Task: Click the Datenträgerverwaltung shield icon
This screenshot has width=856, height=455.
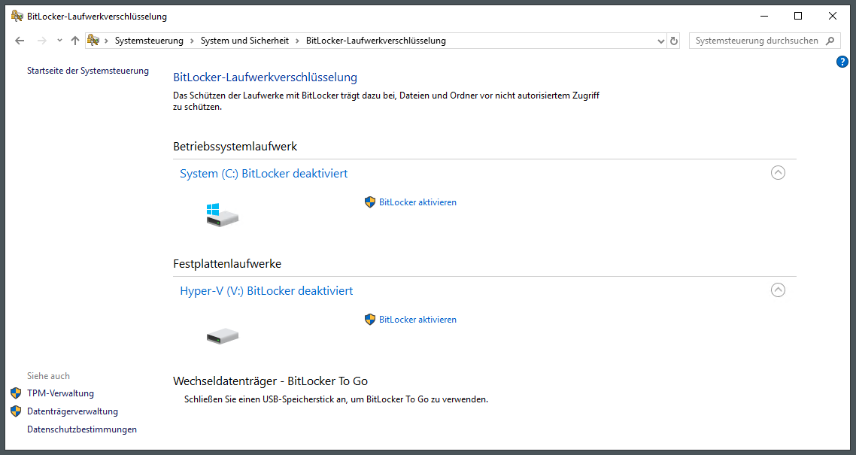Action: [17, 411]
